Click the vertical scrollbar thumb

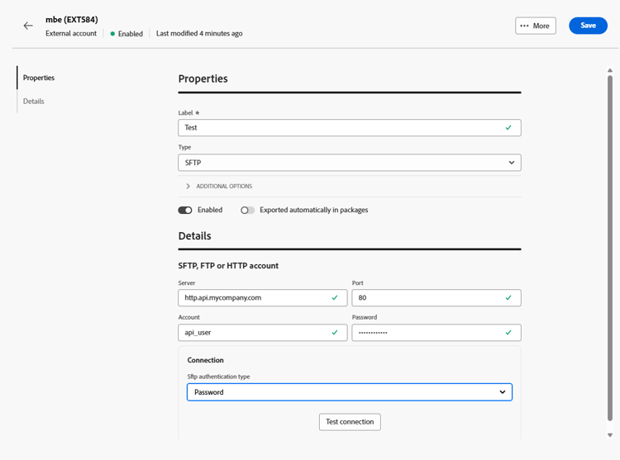610,248
